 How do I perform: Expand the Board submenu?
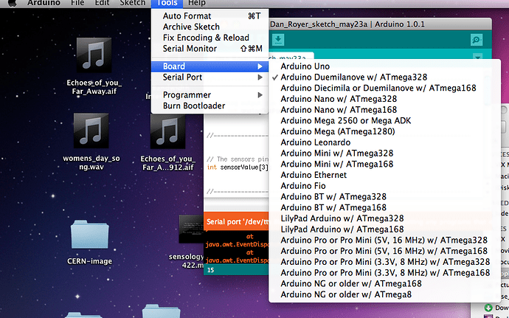[x=210, y=66]
